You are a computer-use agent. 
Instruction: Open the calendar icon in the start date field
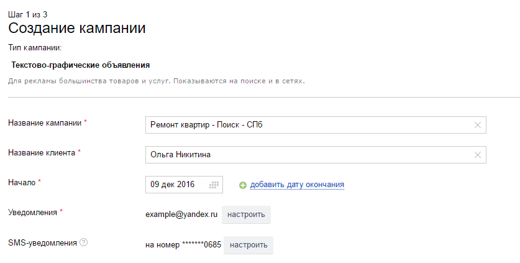tap(214, 185)
